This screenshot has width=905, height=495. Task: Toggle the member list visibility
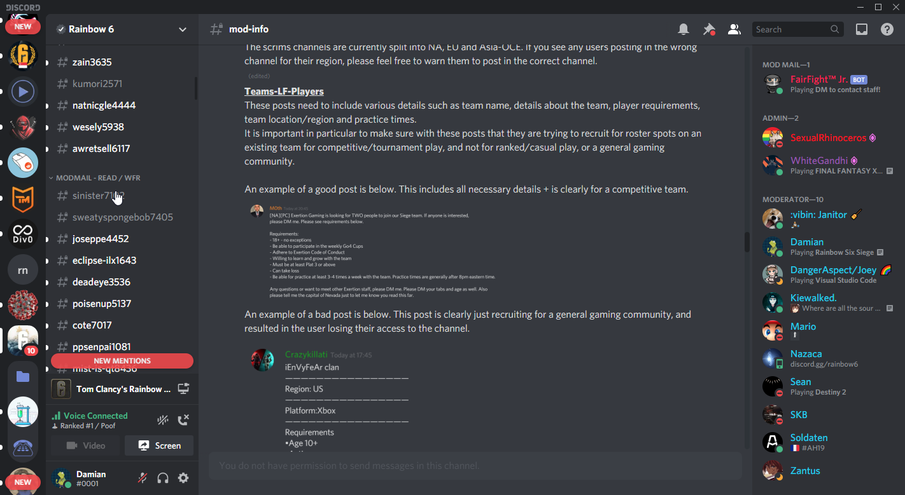click(x=734, y=29)
